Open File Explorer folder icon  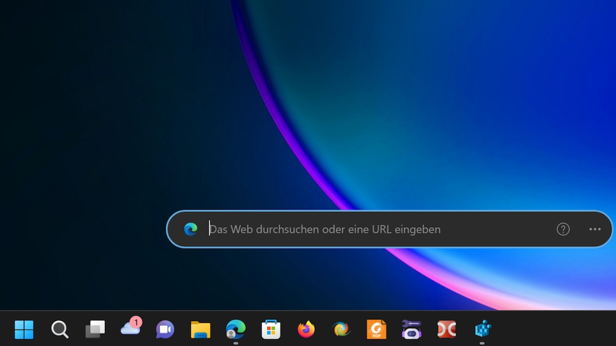pyautogui.click(x=200, y=330)
